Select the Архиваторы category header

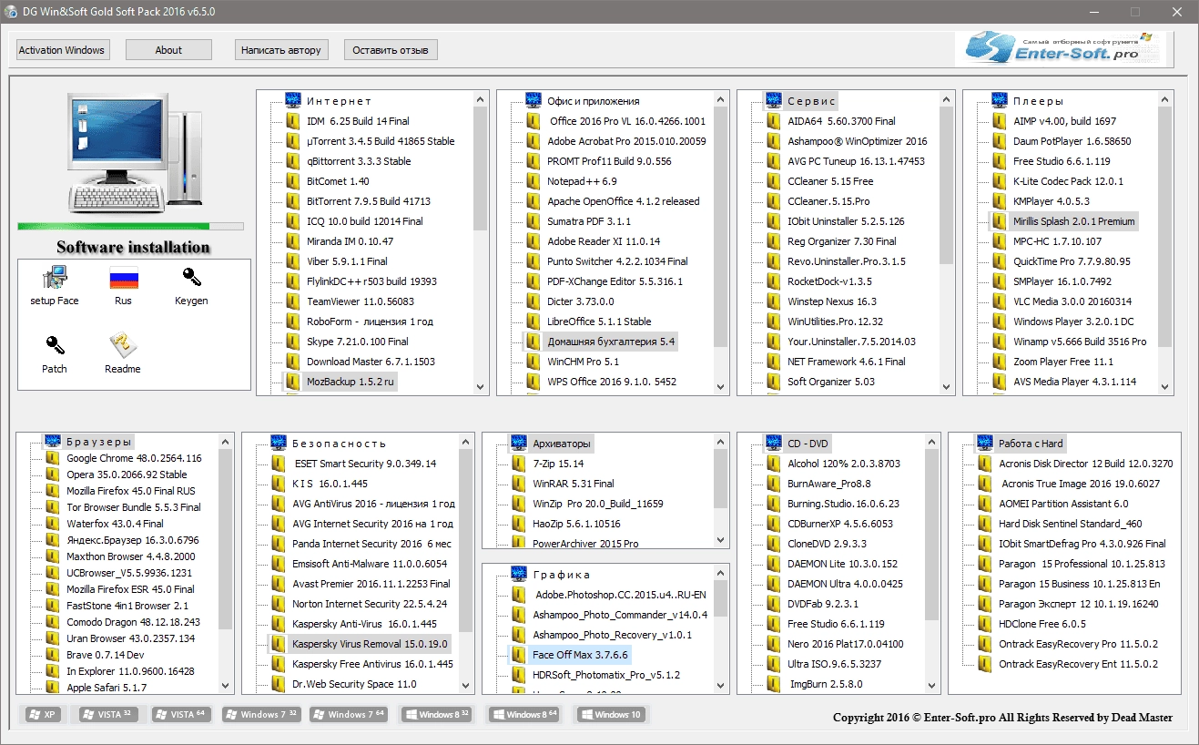point(562,444)
